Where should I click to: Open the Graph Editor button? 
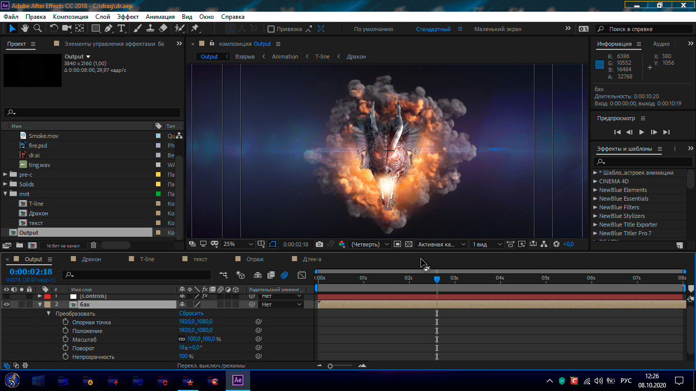tap(302, 275)
